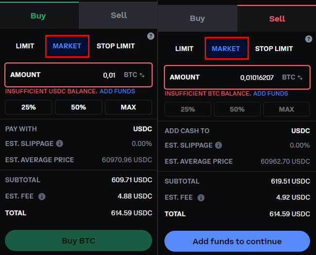This screenshot has width=316, height=255.
Task: Show Est. Fee info in Sell panel
Action: pyautogui.click(x=201, y=198)
